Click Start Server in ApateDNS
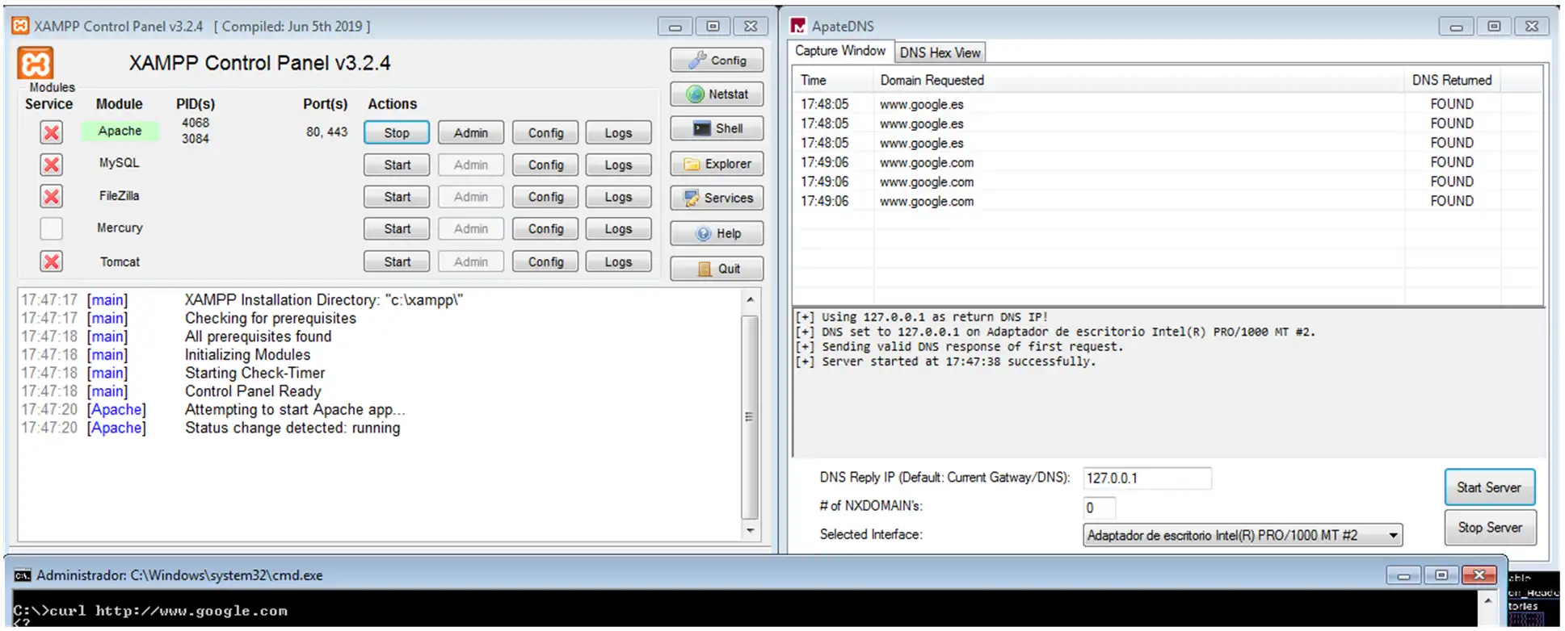1565x631 pixels. (1489, 487)
